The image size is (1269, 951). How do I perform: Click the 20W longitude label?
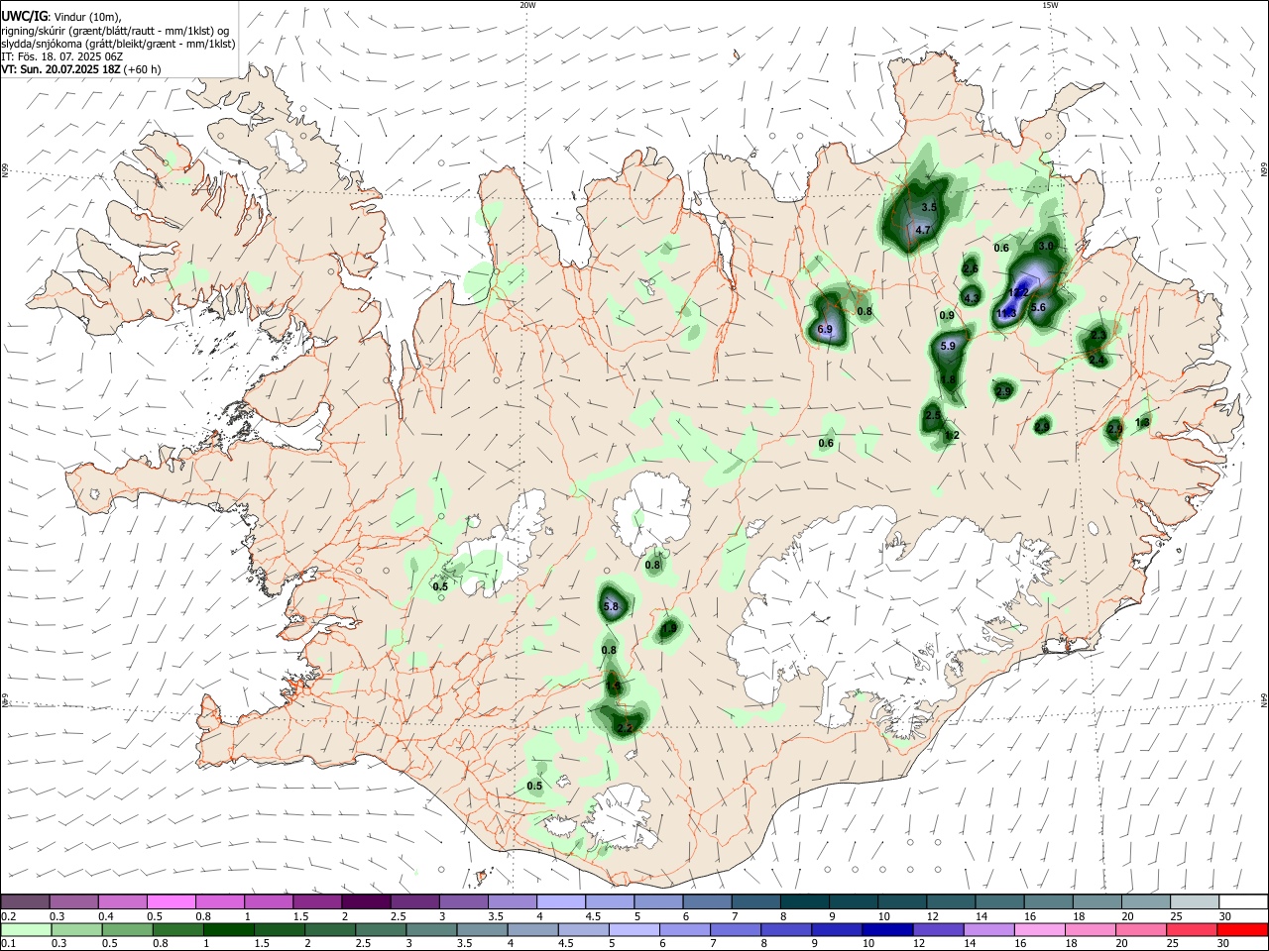tap(527, 5)
